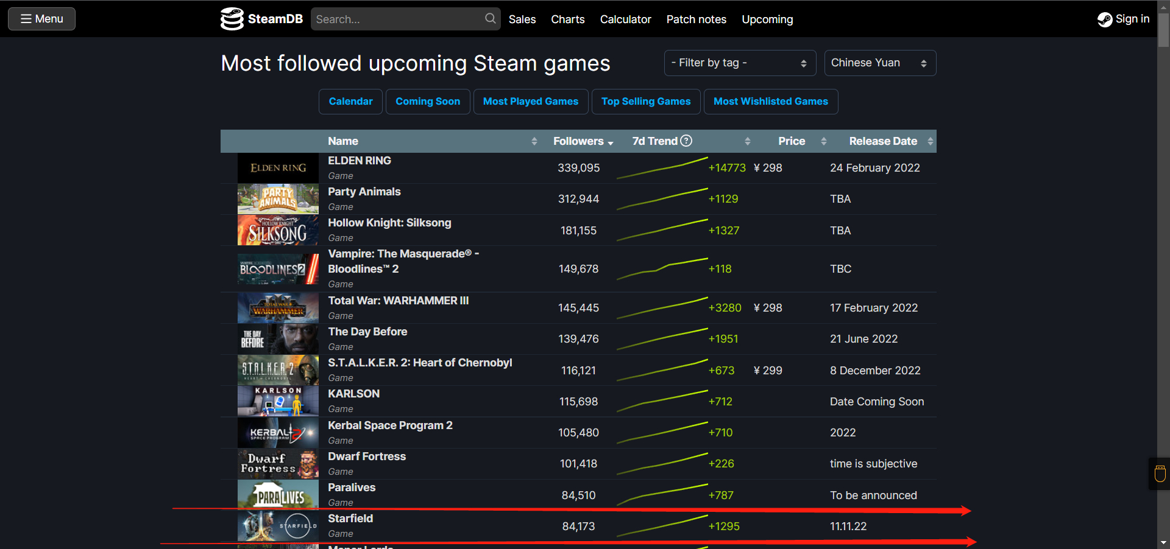Open the Chinese Yuan currency dropdown
This screenshot has height=549, width=1170.
click(x=880, y=63)
